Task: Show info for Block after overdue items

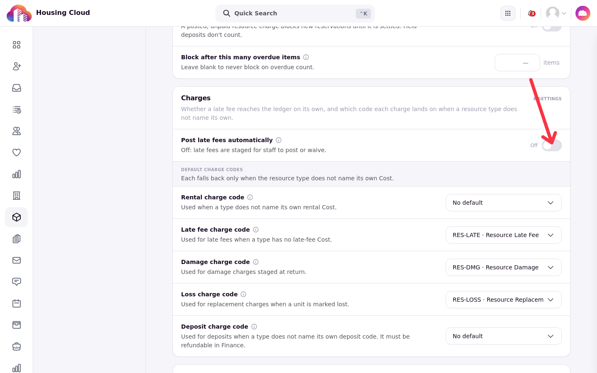Action: coord(306,57)
